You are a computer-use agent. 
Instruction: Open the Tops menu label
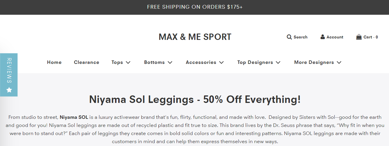tap(117, 62)
